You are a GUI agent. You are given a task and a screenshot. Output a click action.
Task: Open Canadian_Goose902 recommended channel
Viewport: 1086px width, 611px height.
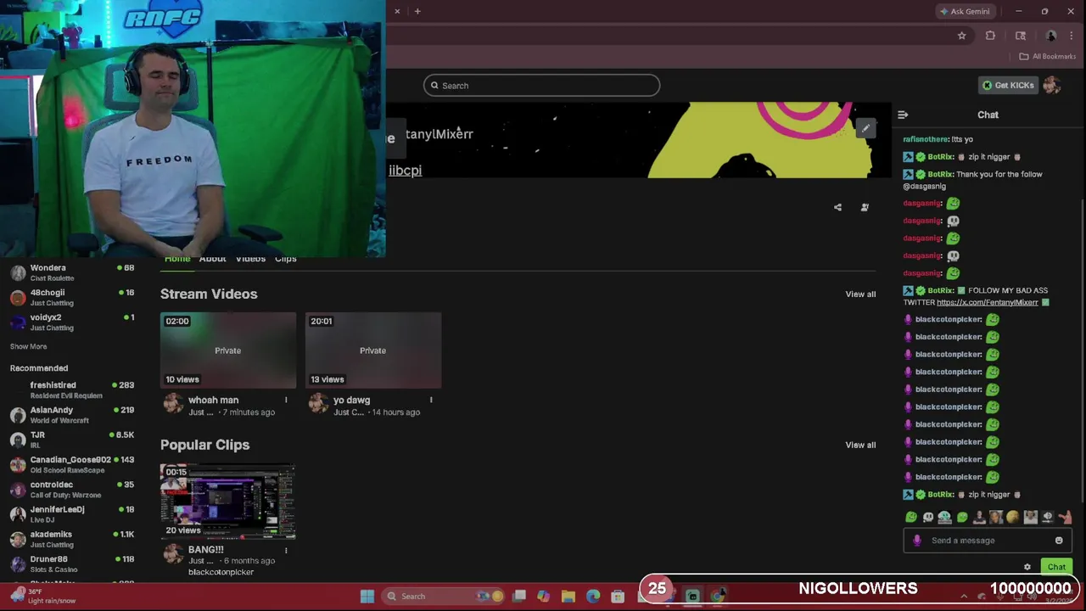(72, 464)
